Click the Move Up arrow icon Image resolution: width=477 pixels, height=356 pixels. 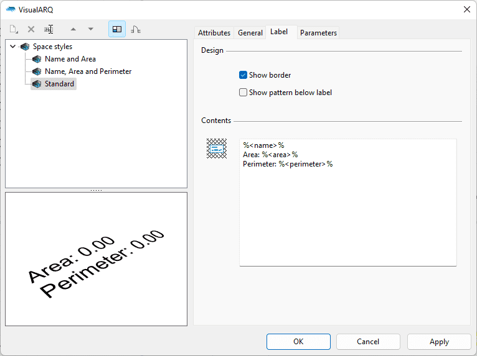[73, 29]
